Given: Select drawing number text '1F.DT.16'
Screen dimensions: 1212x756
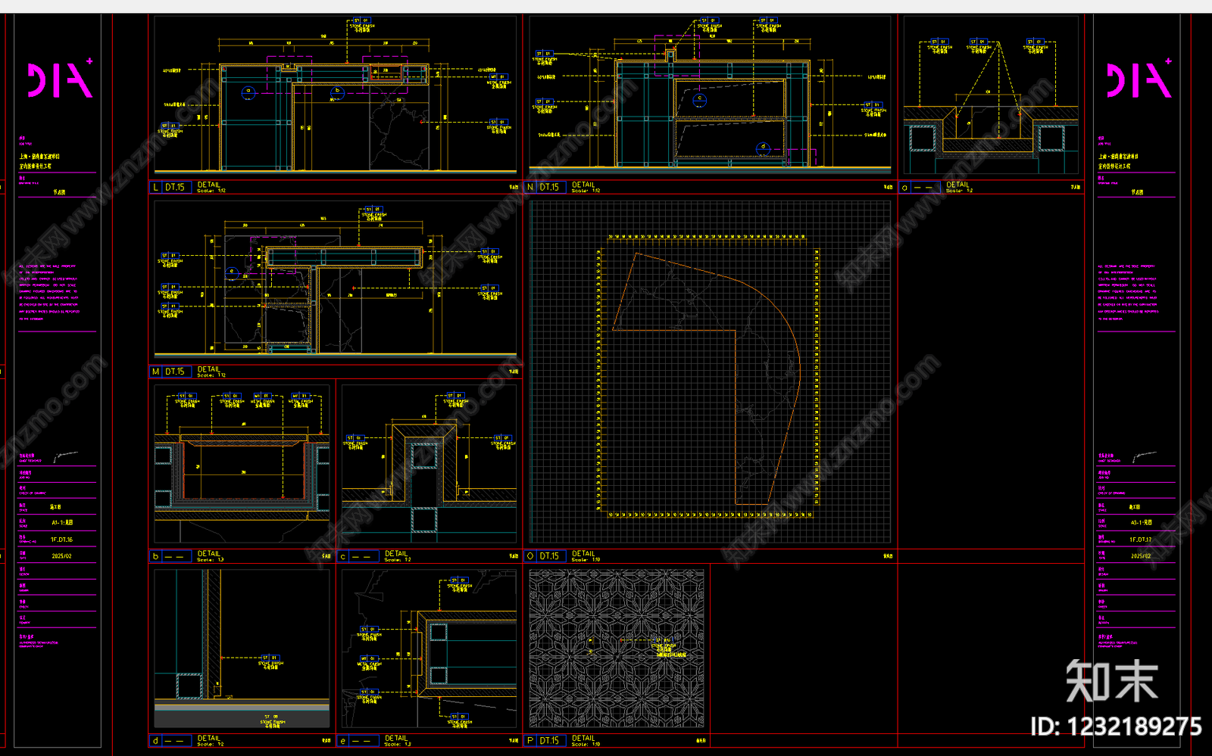Looking at the screenshot, I should [61, 540].
